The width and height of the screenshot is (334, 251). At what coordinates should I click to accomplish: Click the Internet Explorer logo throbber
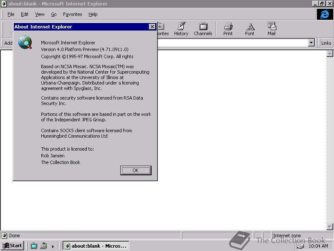pyautogui.click(x=325, y=15)
